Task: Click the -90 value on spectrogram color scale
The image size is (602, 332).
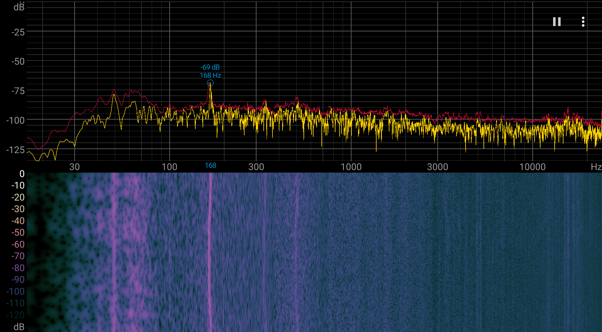Action: coord(18,280)
